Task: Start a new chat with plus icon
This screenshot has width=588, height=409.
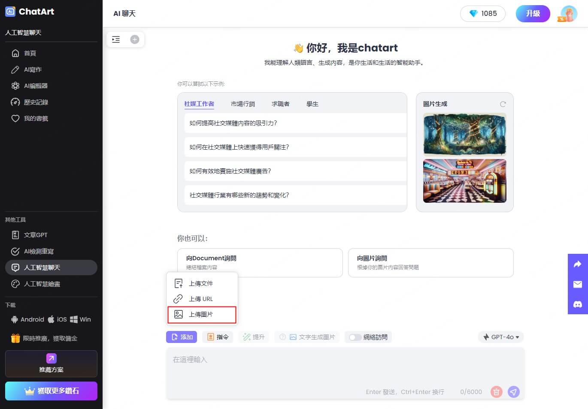Action: click(x=135, y=39)
